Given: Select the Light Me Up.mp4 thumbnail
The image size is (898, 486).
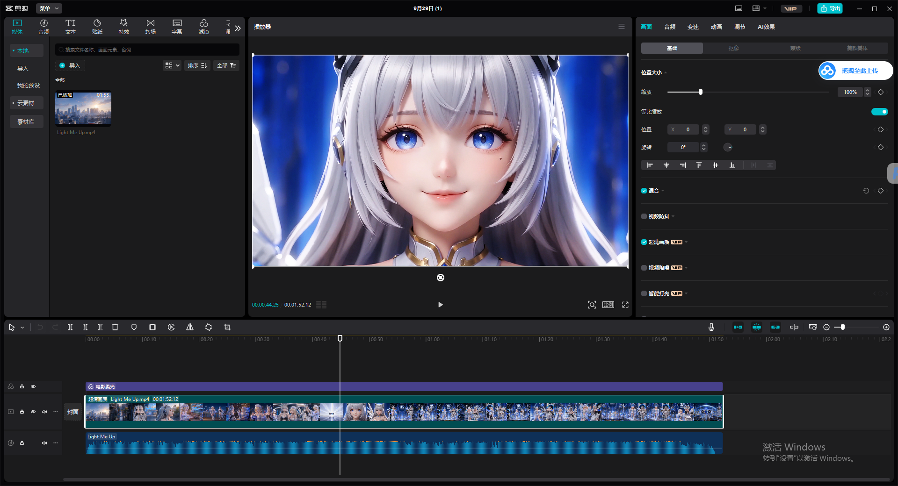Looking at the screenshot, I should click(83, 108).
